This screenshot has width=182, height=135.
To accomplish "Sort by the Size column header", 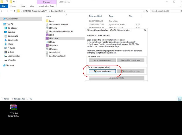I will click(x=131, y=16).
